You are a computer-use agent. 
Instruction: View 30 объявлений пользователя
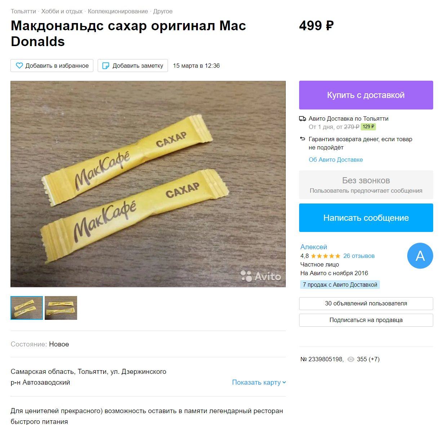(366, 303)
